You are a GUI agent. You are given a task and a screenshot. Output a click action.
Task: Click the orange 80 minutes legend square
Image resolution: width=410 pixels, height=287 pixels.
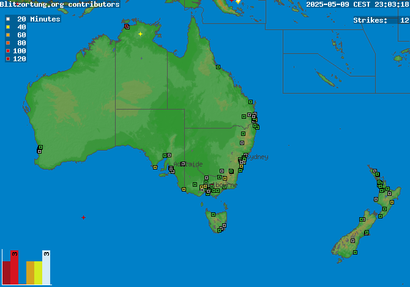tap(7, 43)
